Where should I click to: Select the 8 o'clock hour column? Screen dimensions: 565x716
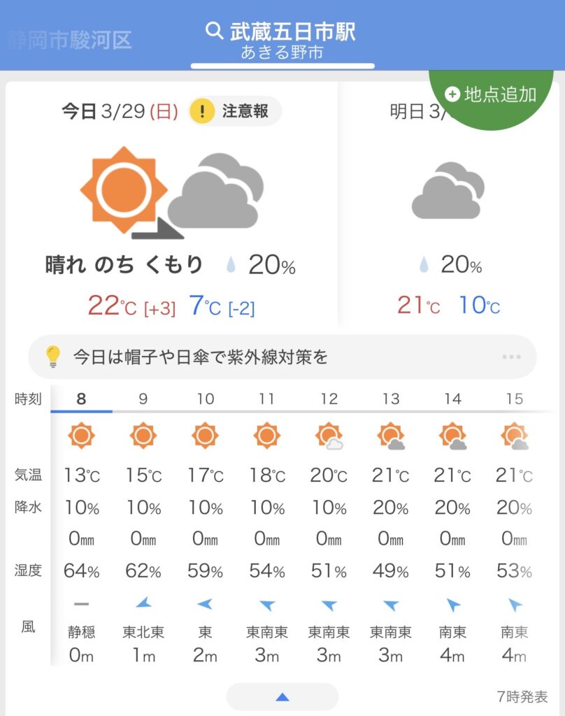(82, 399)
